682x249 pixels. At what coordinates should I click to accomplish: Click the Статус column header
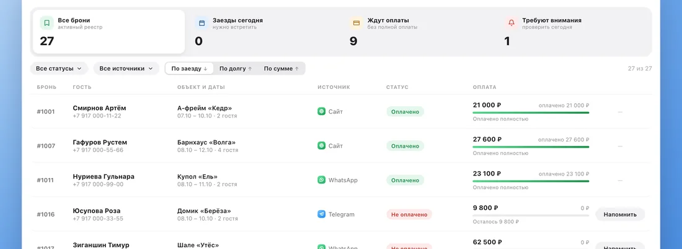point(397,87)
